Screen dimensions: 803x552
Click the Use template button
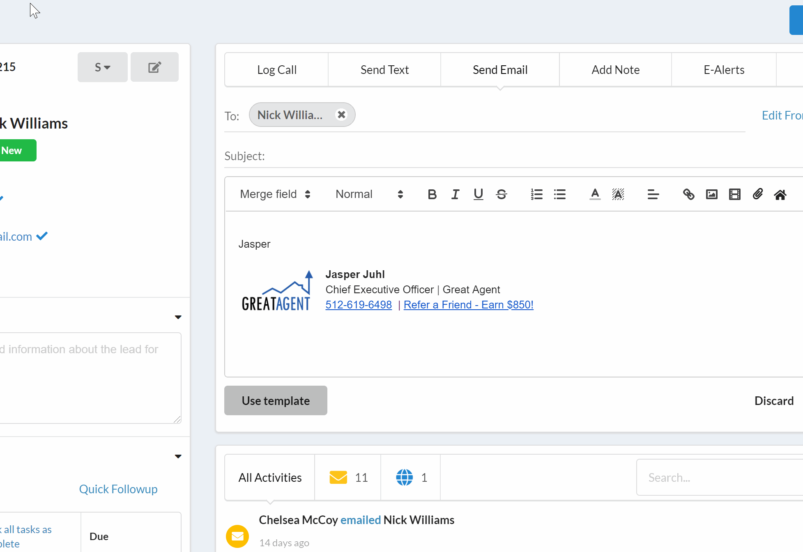tap(276, 401)
